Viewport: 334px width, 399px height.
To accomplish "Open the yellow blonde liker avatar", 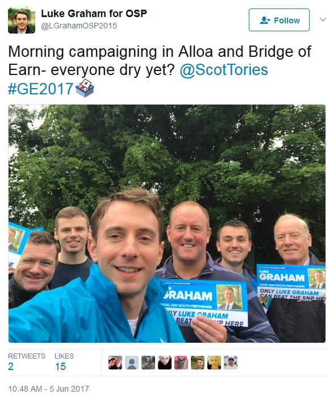I will pos(214,363).
